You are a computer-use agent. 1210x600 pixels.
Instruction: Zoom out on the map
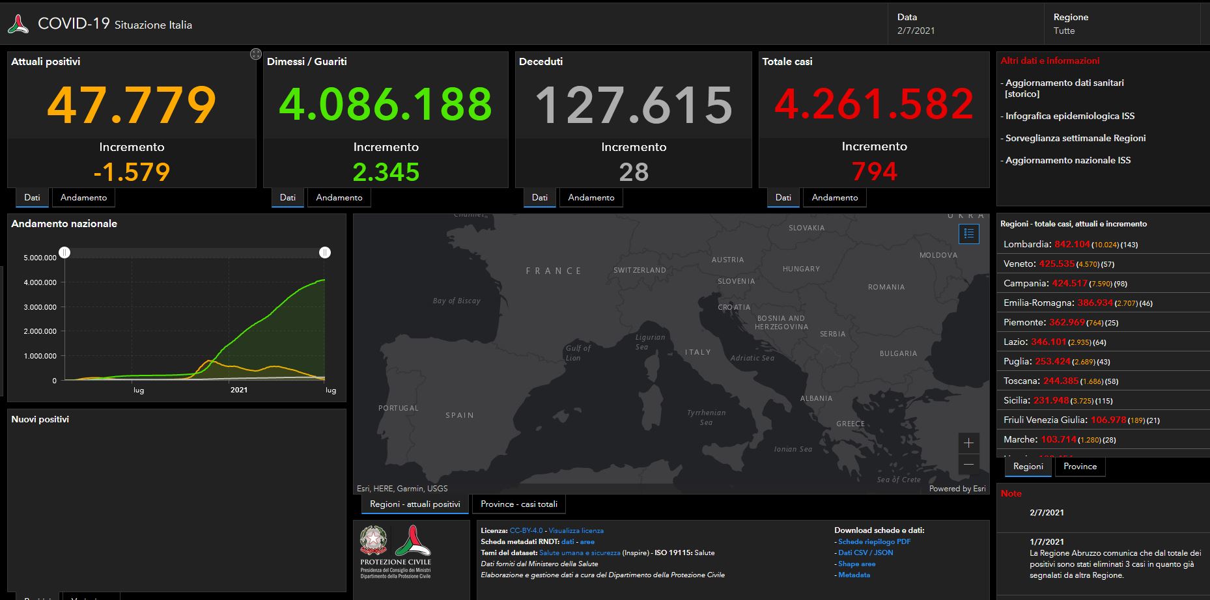[968, 464]
